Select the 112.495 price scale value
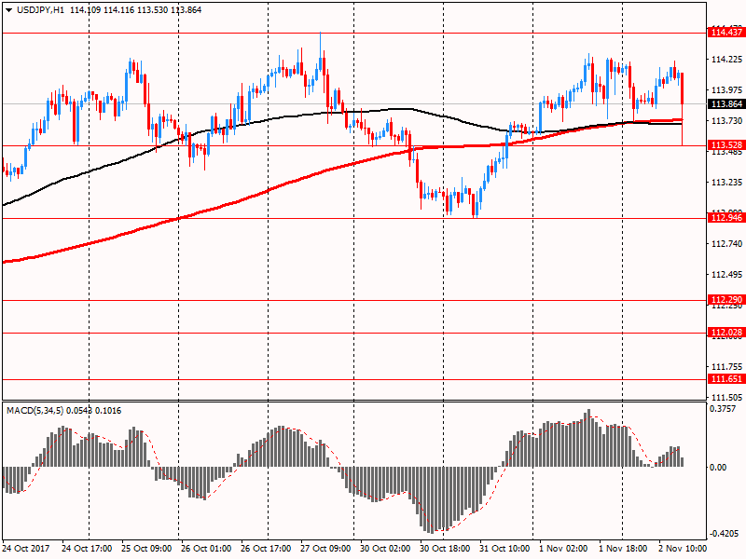Screen dimensions: 746x559 click(x=726, y=275)
